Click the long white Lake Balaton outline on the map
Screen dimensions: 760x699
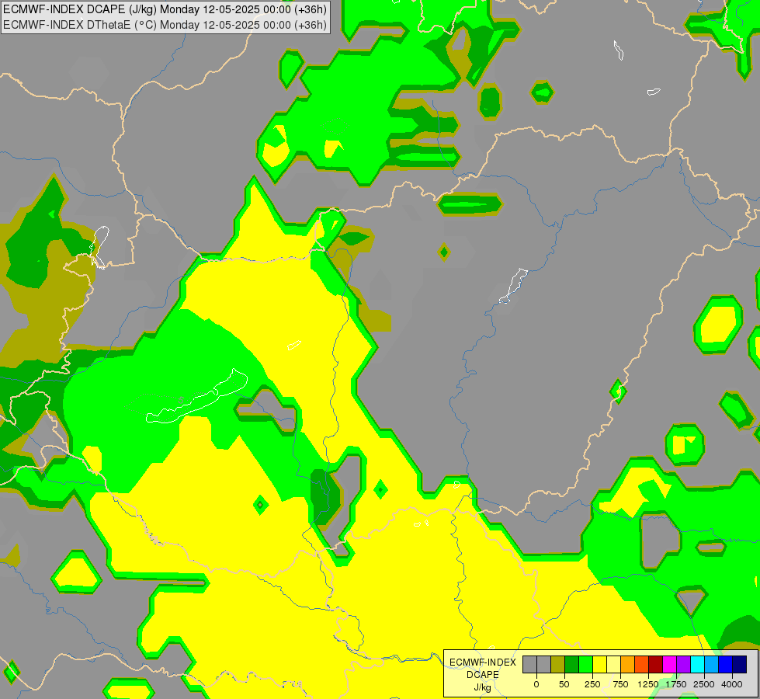[196, 396]
